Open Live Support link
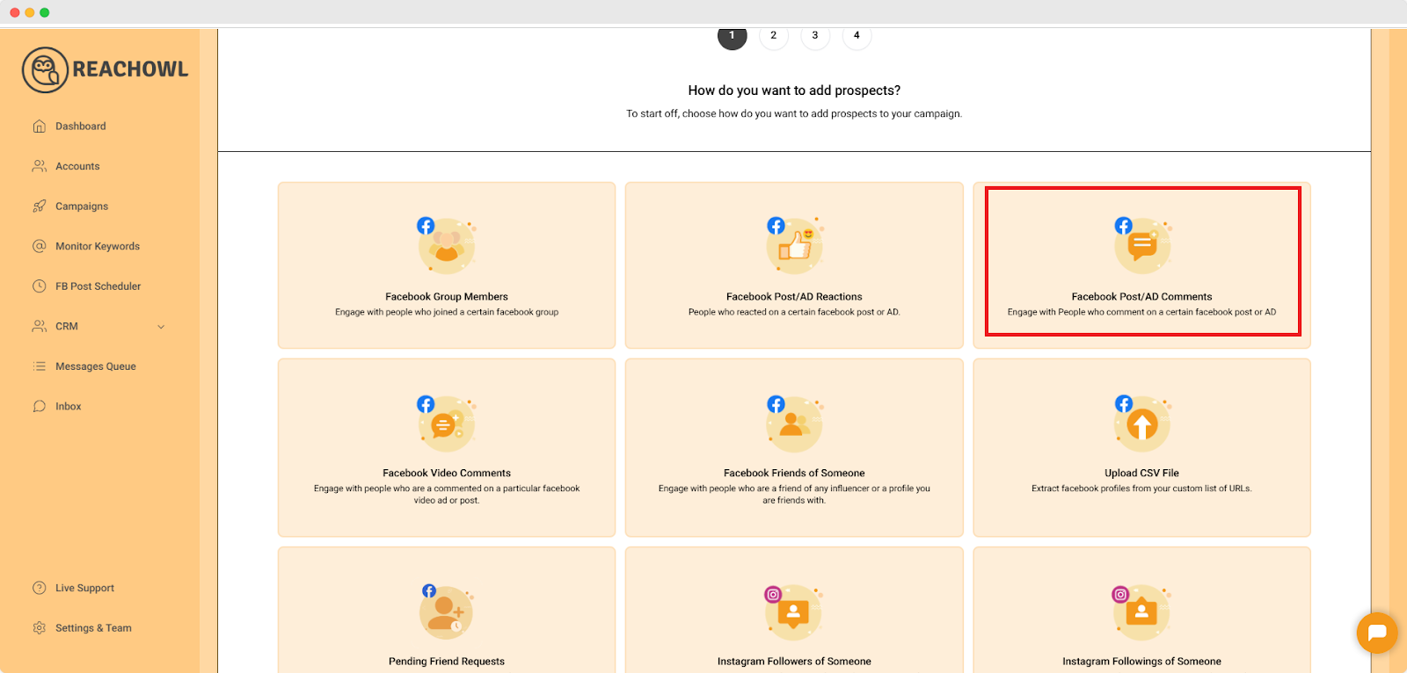 click(85, 588)
